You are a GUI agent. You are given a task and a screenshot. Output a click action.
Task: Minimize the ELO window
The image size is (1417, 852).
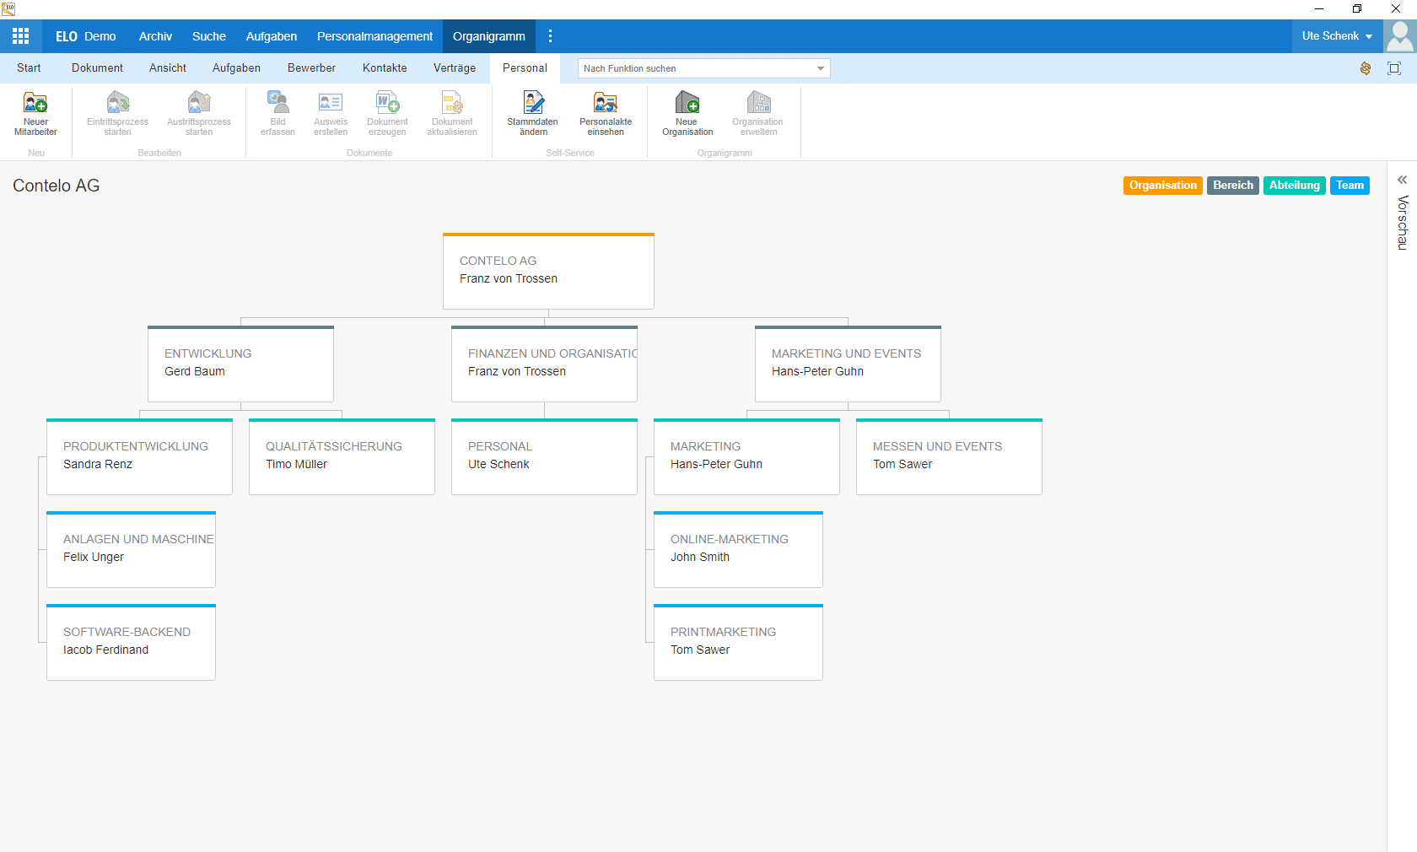click(1319, 8)
